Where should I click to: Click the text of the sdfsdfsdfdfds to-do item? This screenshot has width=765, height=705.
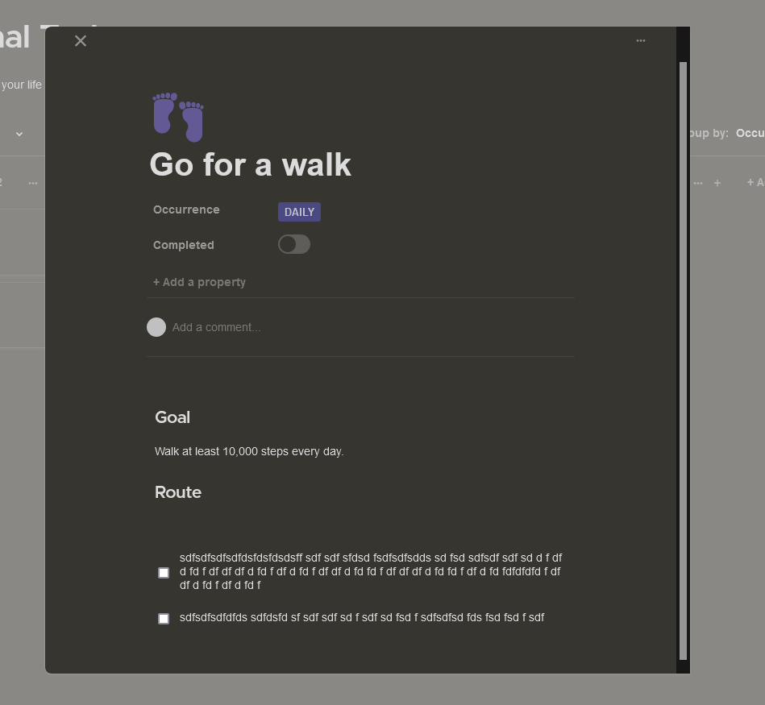click(361, 617)
